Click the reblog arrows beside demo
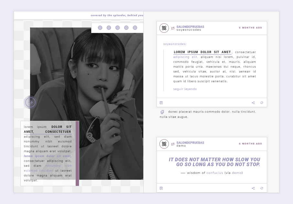This screenshot has height=204, width=293. pos(173,144)
